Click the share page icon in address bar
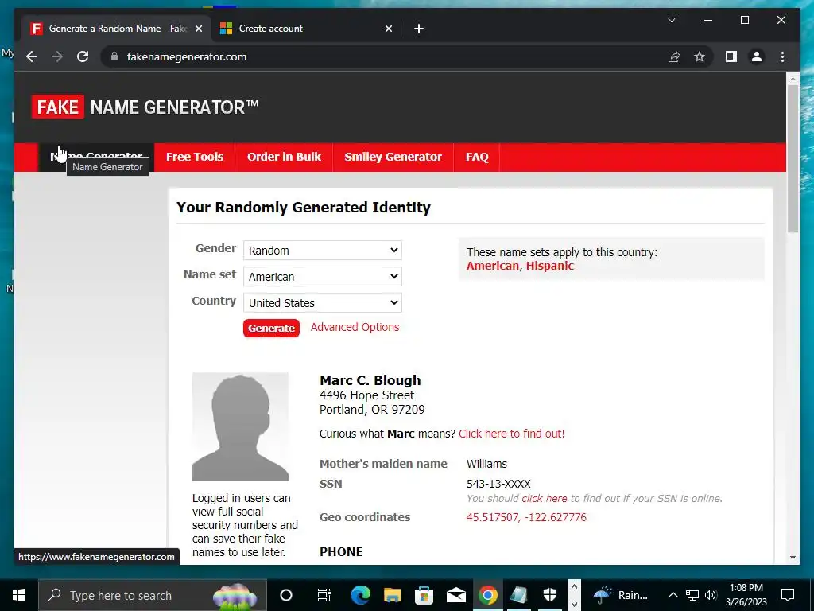This screenshot has width=814, height=611. click(674, 56)
